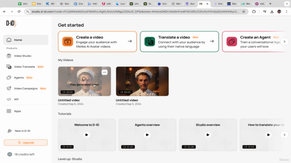Open Video Translate in the sidebar

[x=25, y=67]
